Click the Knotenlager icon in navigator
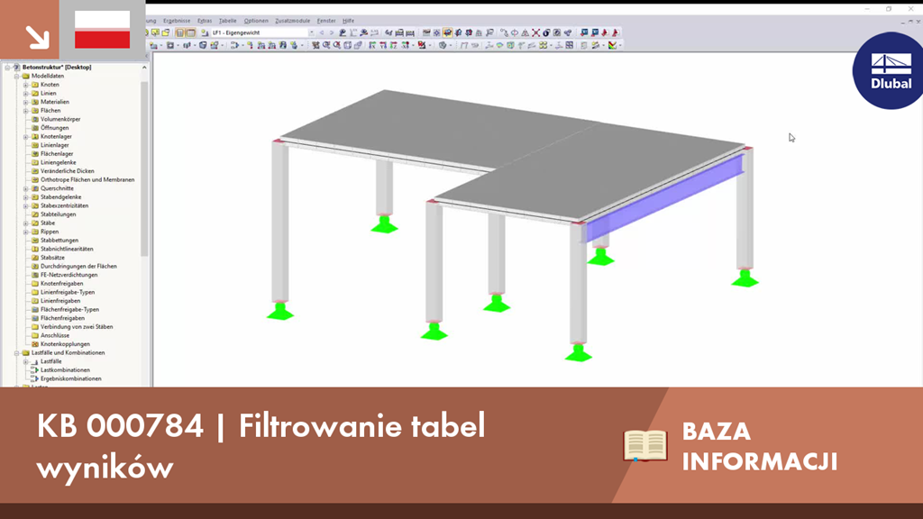This screenshot has height=519, width=923. (35, 137)
